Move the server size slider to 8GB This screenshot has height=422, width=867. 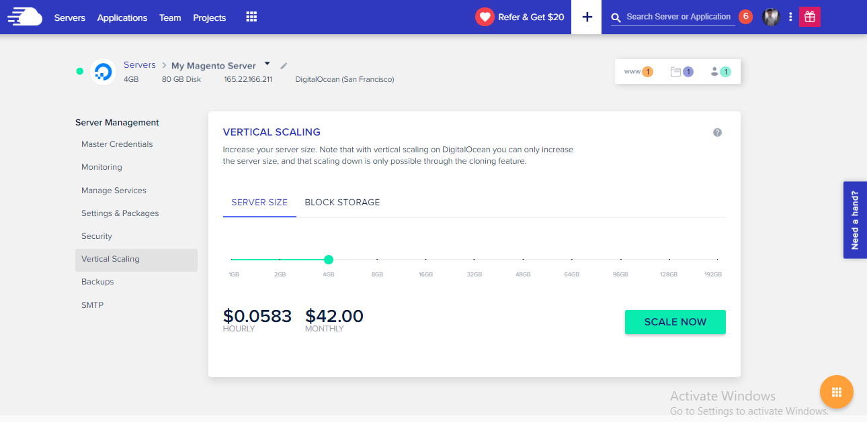(377, 259)
